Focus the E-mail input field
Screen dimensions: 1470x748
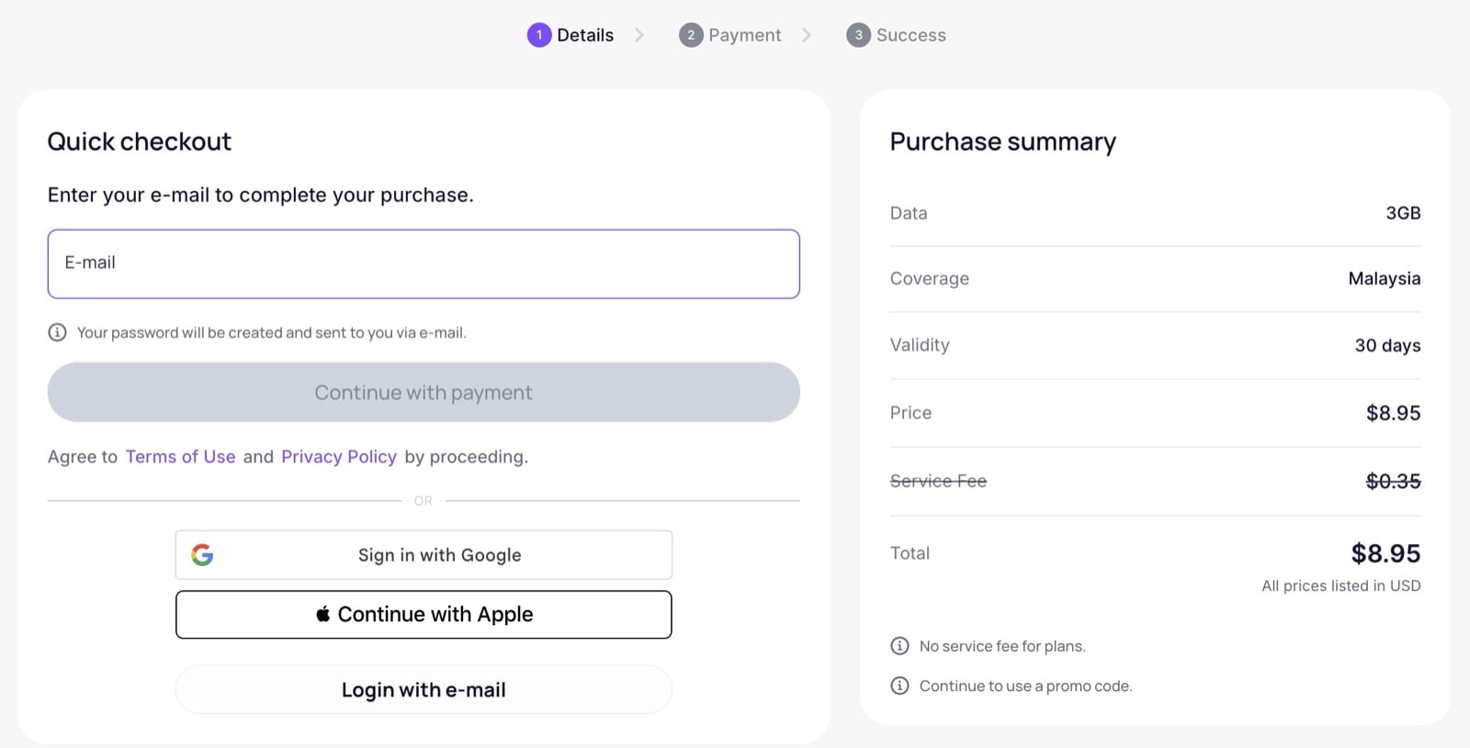424,264
